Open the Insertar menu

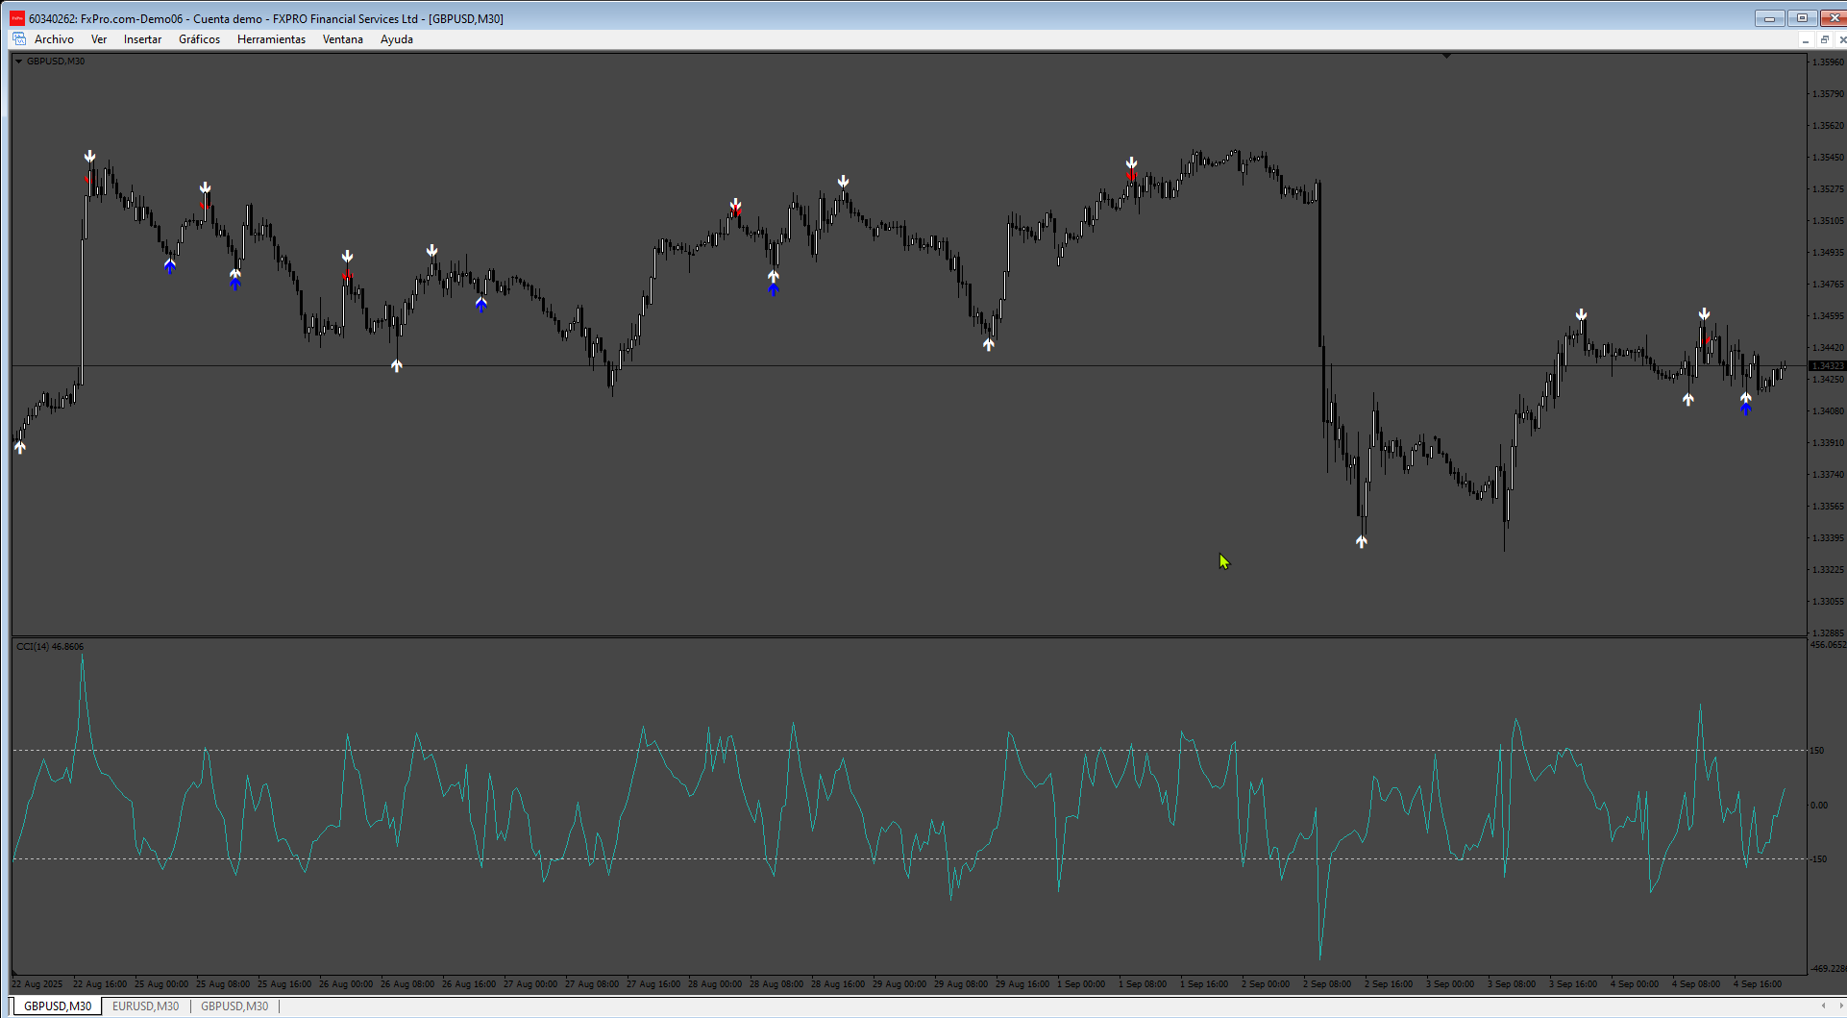tap(142, 39)
